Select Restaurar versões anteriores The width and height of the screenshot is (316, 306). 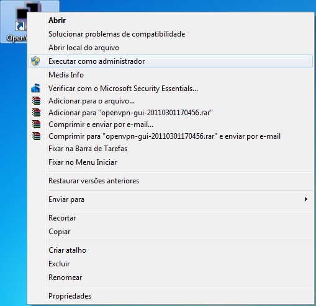click(x=171, y=181)
